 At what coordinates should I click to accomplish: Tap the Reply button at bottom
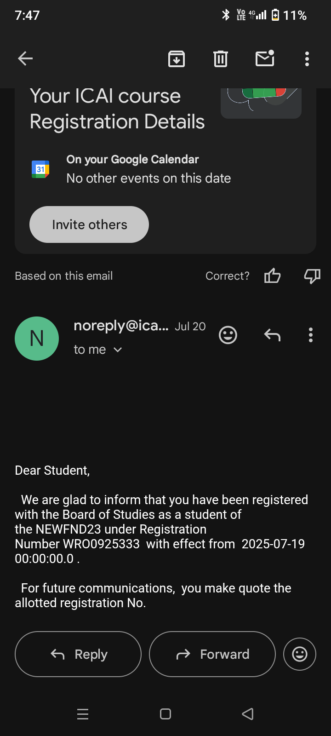tap(78, 654)
